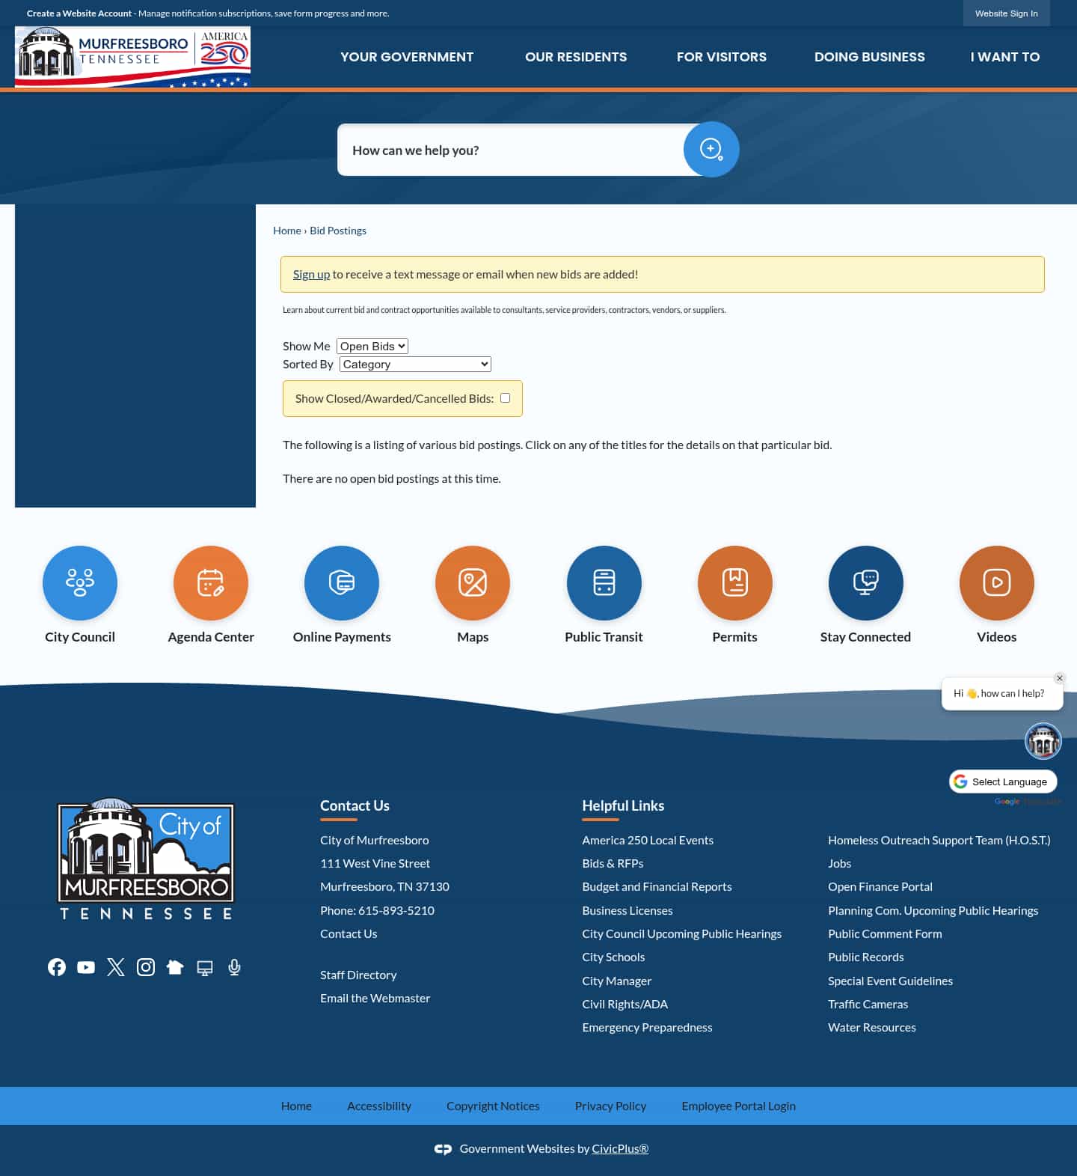Screen dimensions: 1077x1176
Task: Open the Permits icon
Action: click(735, 582)
